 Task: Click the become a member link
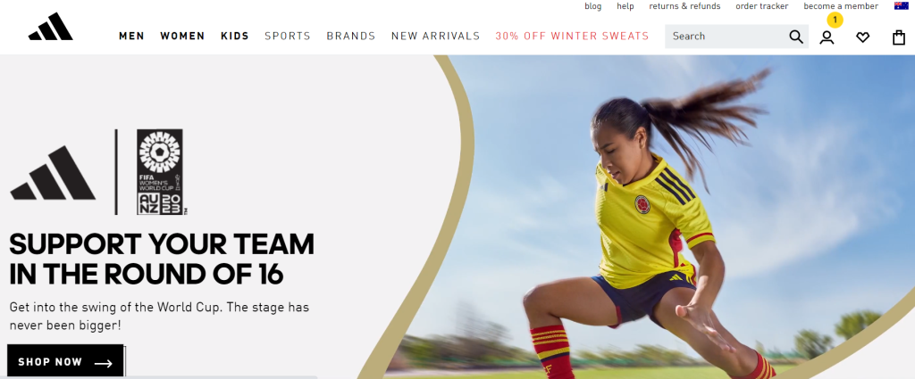(841, 6)
